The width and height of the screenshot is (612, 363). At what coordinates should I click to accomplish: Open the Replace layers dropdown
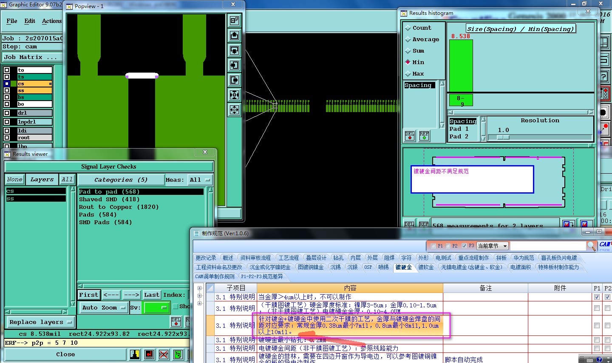point(40,322)
